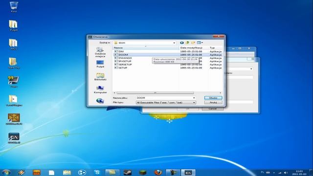The width and height of the screenshot is (313, 176).
Task: Open the Minecraft grass block taskbar icon
Action: pyautogui.click(x=142, y=173)
